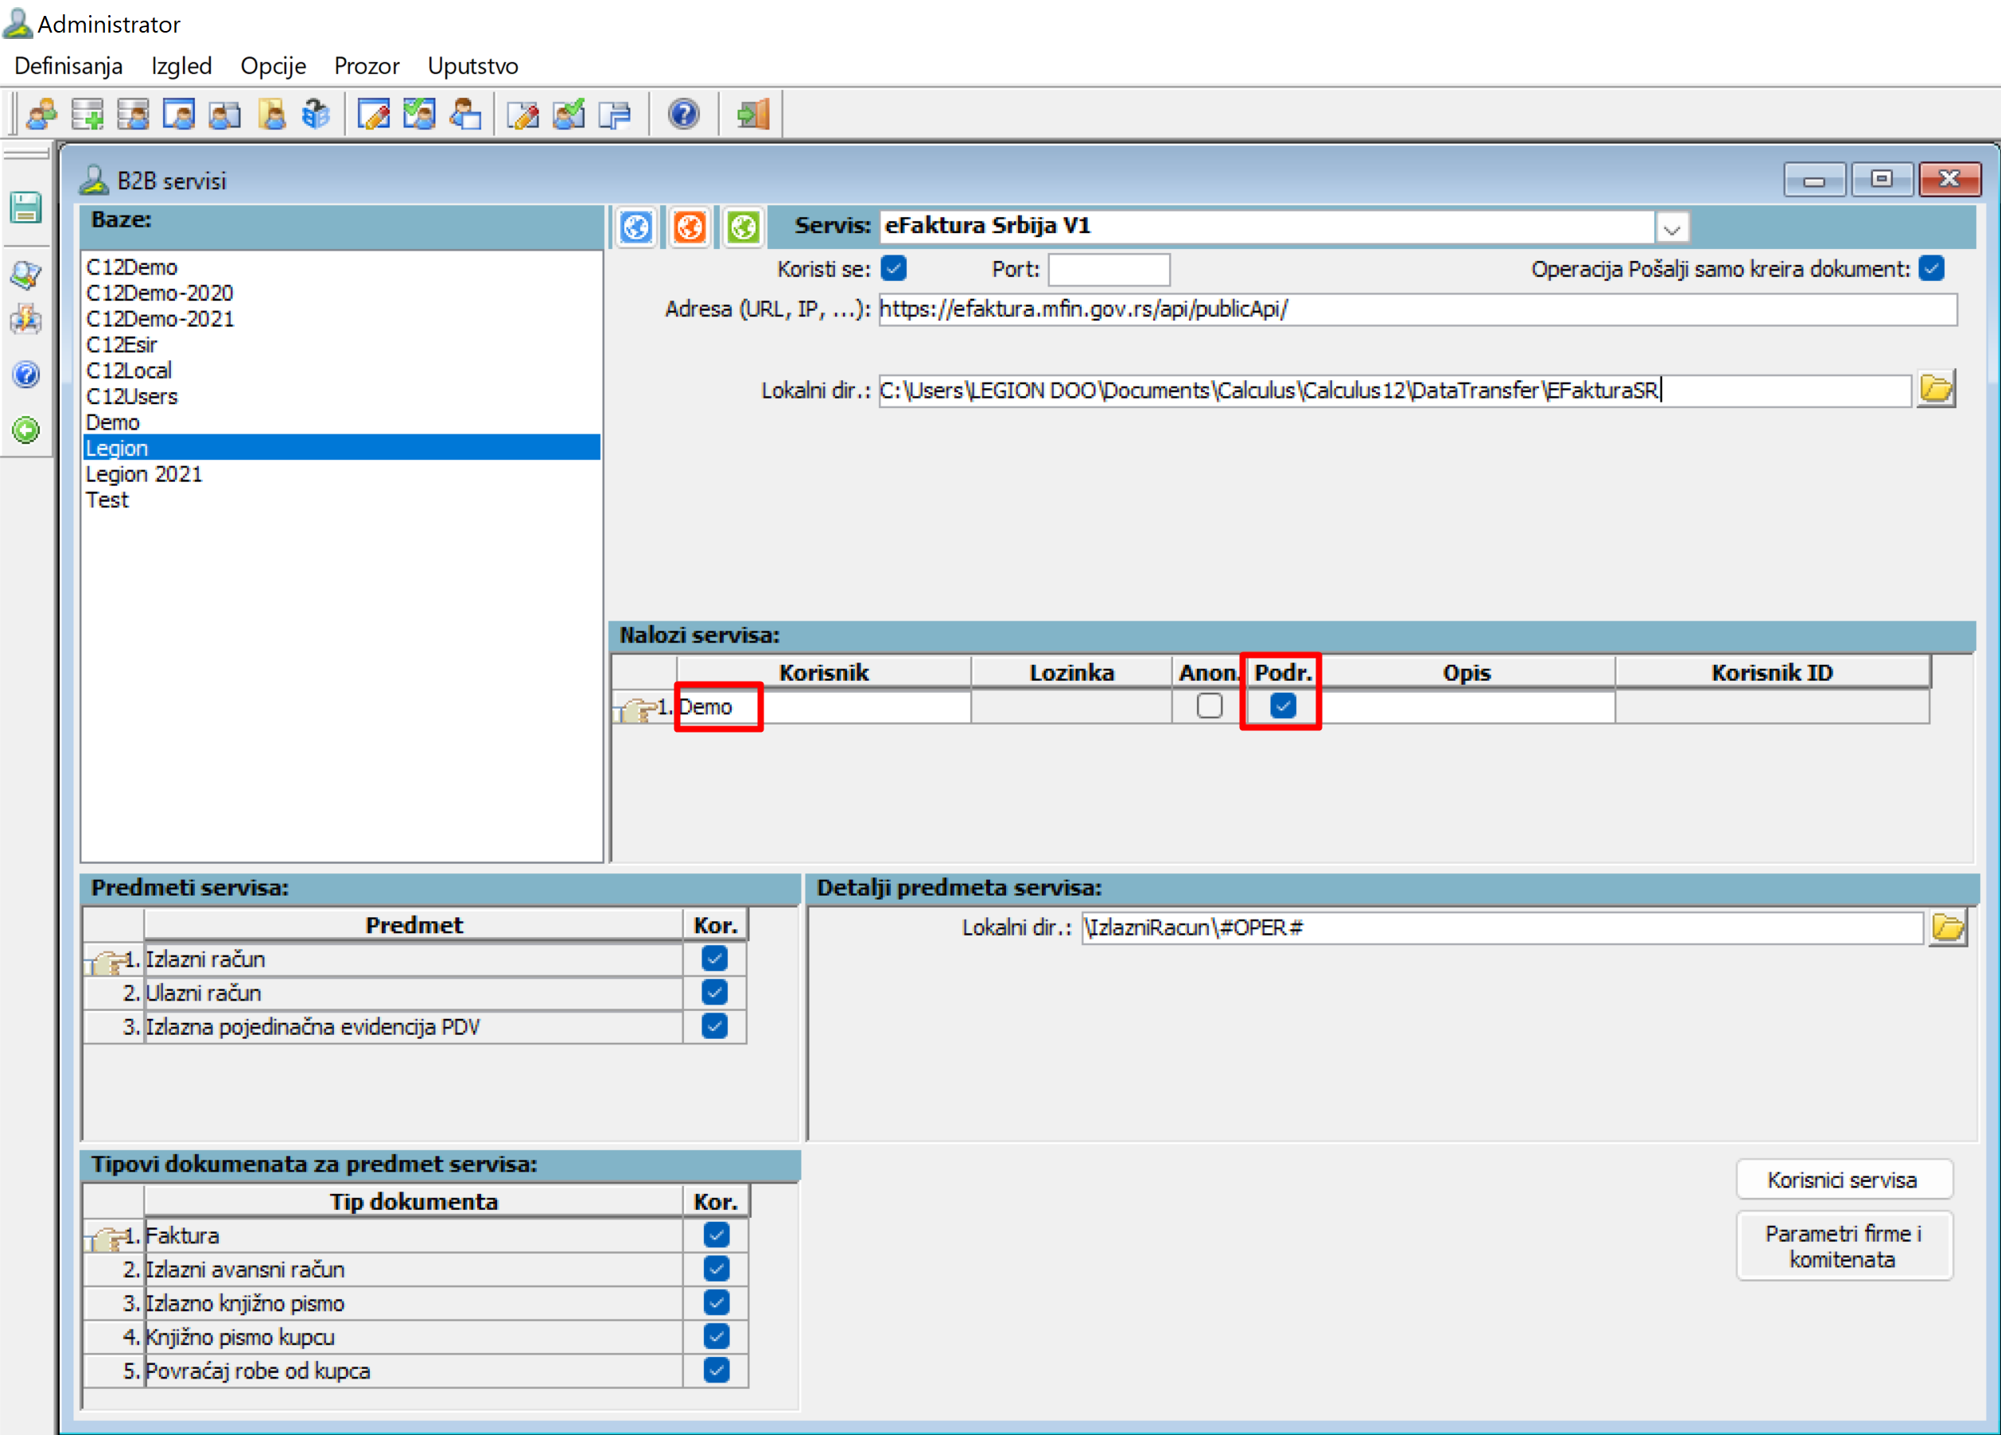Screen dimensions: 2001x1435
Task: Open the Definisanja menu
Action: [x=69, y=66]
